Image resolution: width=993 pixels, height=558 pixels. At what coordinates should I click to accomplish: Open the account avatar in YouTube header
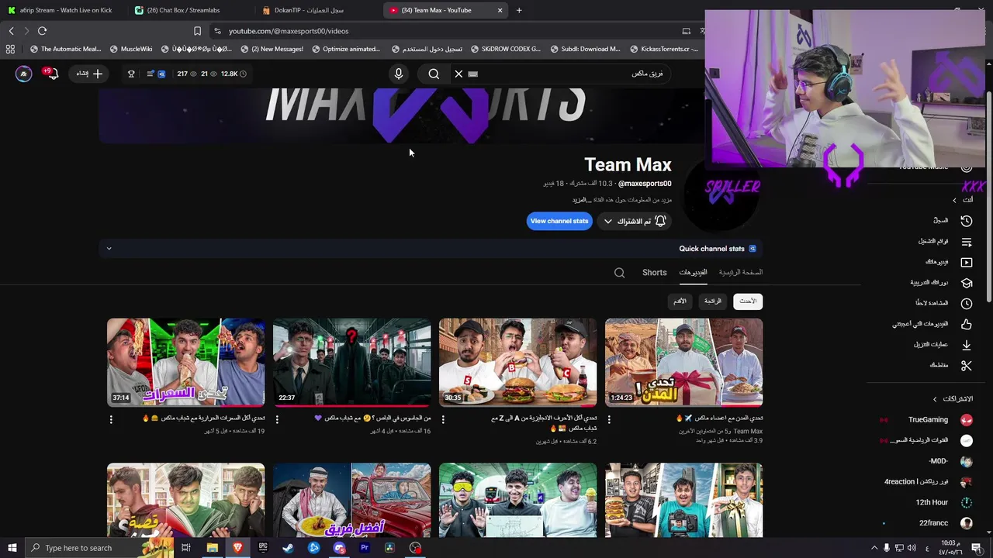[x=24, y=74]
